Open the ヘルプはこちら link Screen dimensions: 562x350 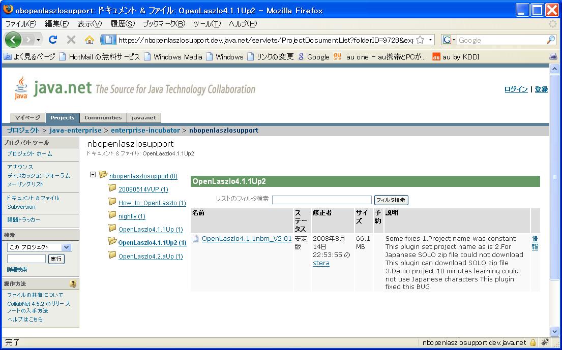click(25, 319)
